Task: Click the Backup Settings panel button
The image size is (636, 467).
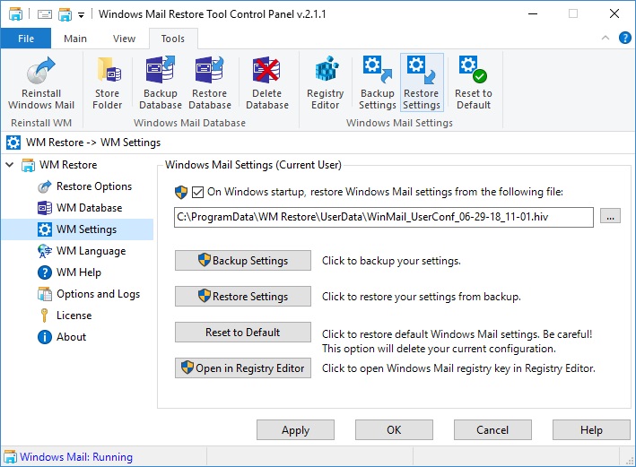Action: tap(243, 261)
